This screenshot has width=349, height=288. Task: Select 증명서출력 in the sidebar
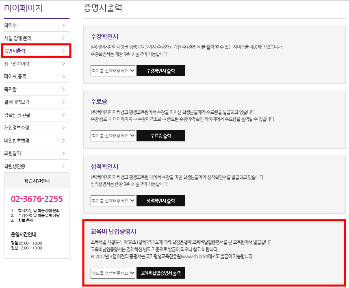pos(37,51)
